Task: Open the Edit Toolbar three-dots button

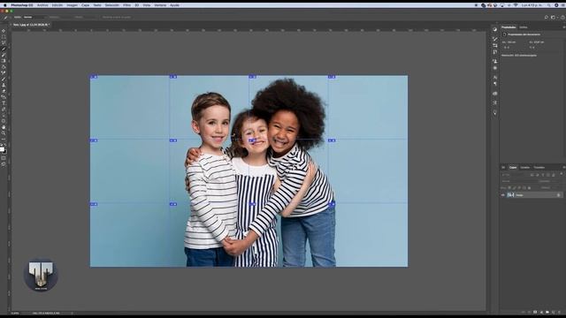Action: pos(4,139)
